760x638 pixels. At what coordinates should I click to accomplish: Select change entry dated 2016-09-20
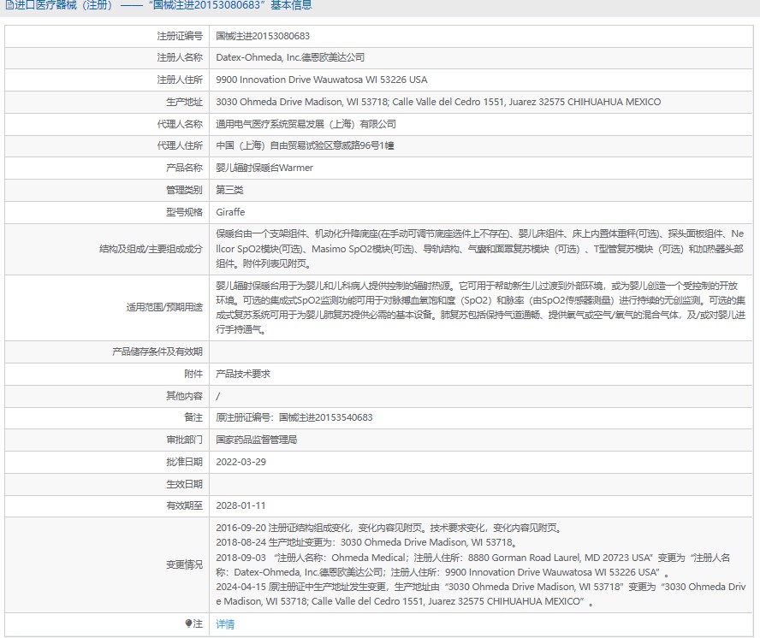(389, 528)
